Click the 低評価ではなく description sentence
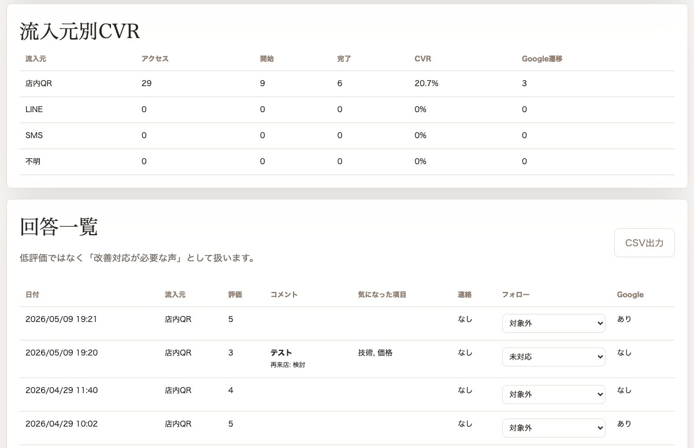 tap(138, 258)
